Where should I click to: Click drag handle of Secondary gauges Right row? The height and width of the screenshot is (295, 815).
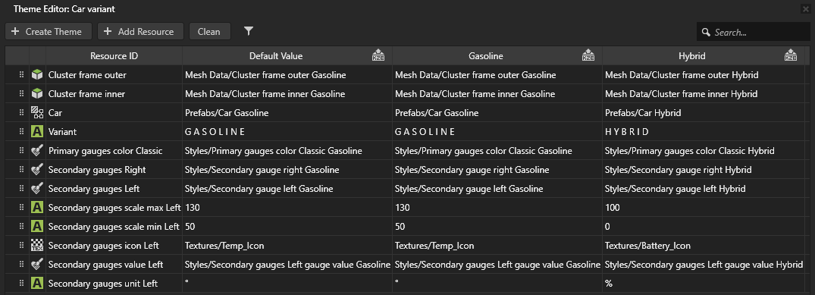point(21,170)
